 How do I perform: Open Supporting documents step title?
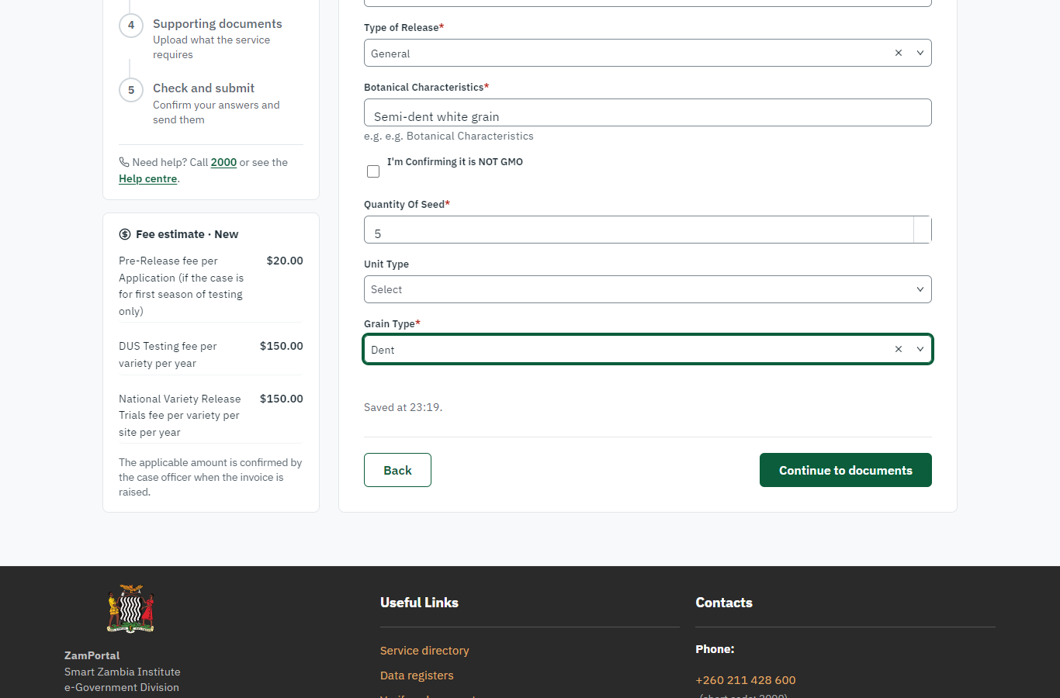(217, 24)
